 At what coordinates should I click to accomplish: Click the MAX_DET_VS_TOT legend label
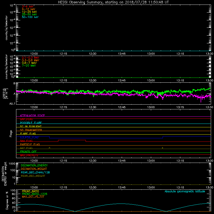coord(33,197)
